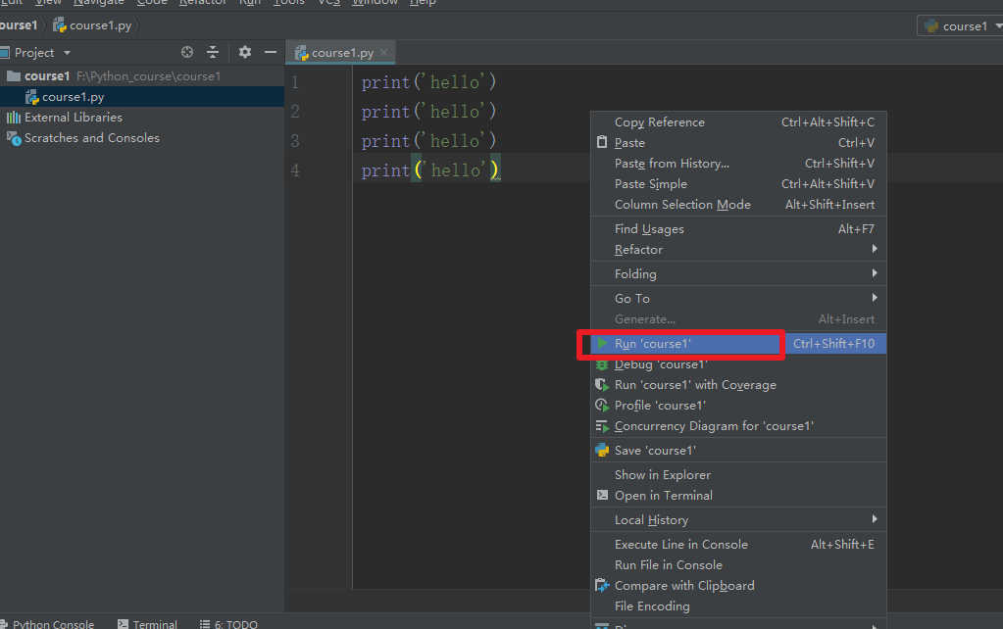Viewport: 1003px width, 629px height.
Task: Open the Terminal tool window
Action: 147,624
